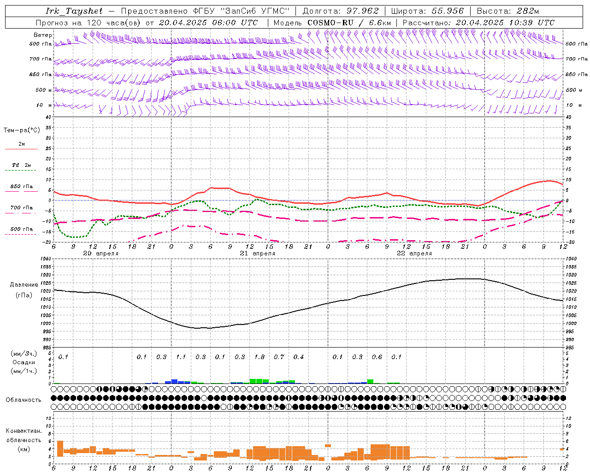590x472 pixels.
Task: Click the "Рассчитано: 20.04.2025 10:39 UTC" timestamp
Action: pos(478,23)
